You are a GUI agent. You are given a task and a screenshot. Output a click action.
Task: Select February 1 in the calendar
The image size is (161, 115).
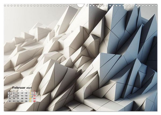pos(10,93)
